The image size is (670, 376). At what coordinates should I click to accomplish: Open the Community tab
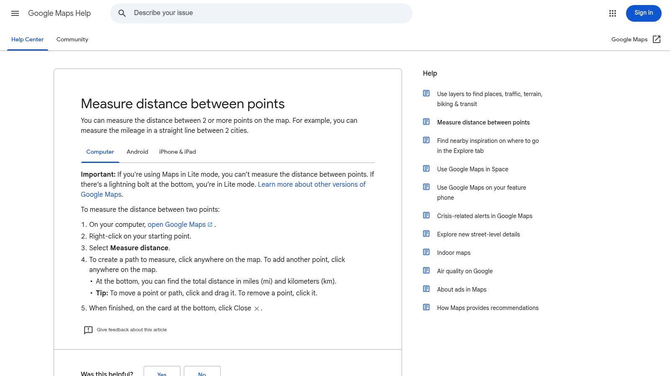pos(72,40)
